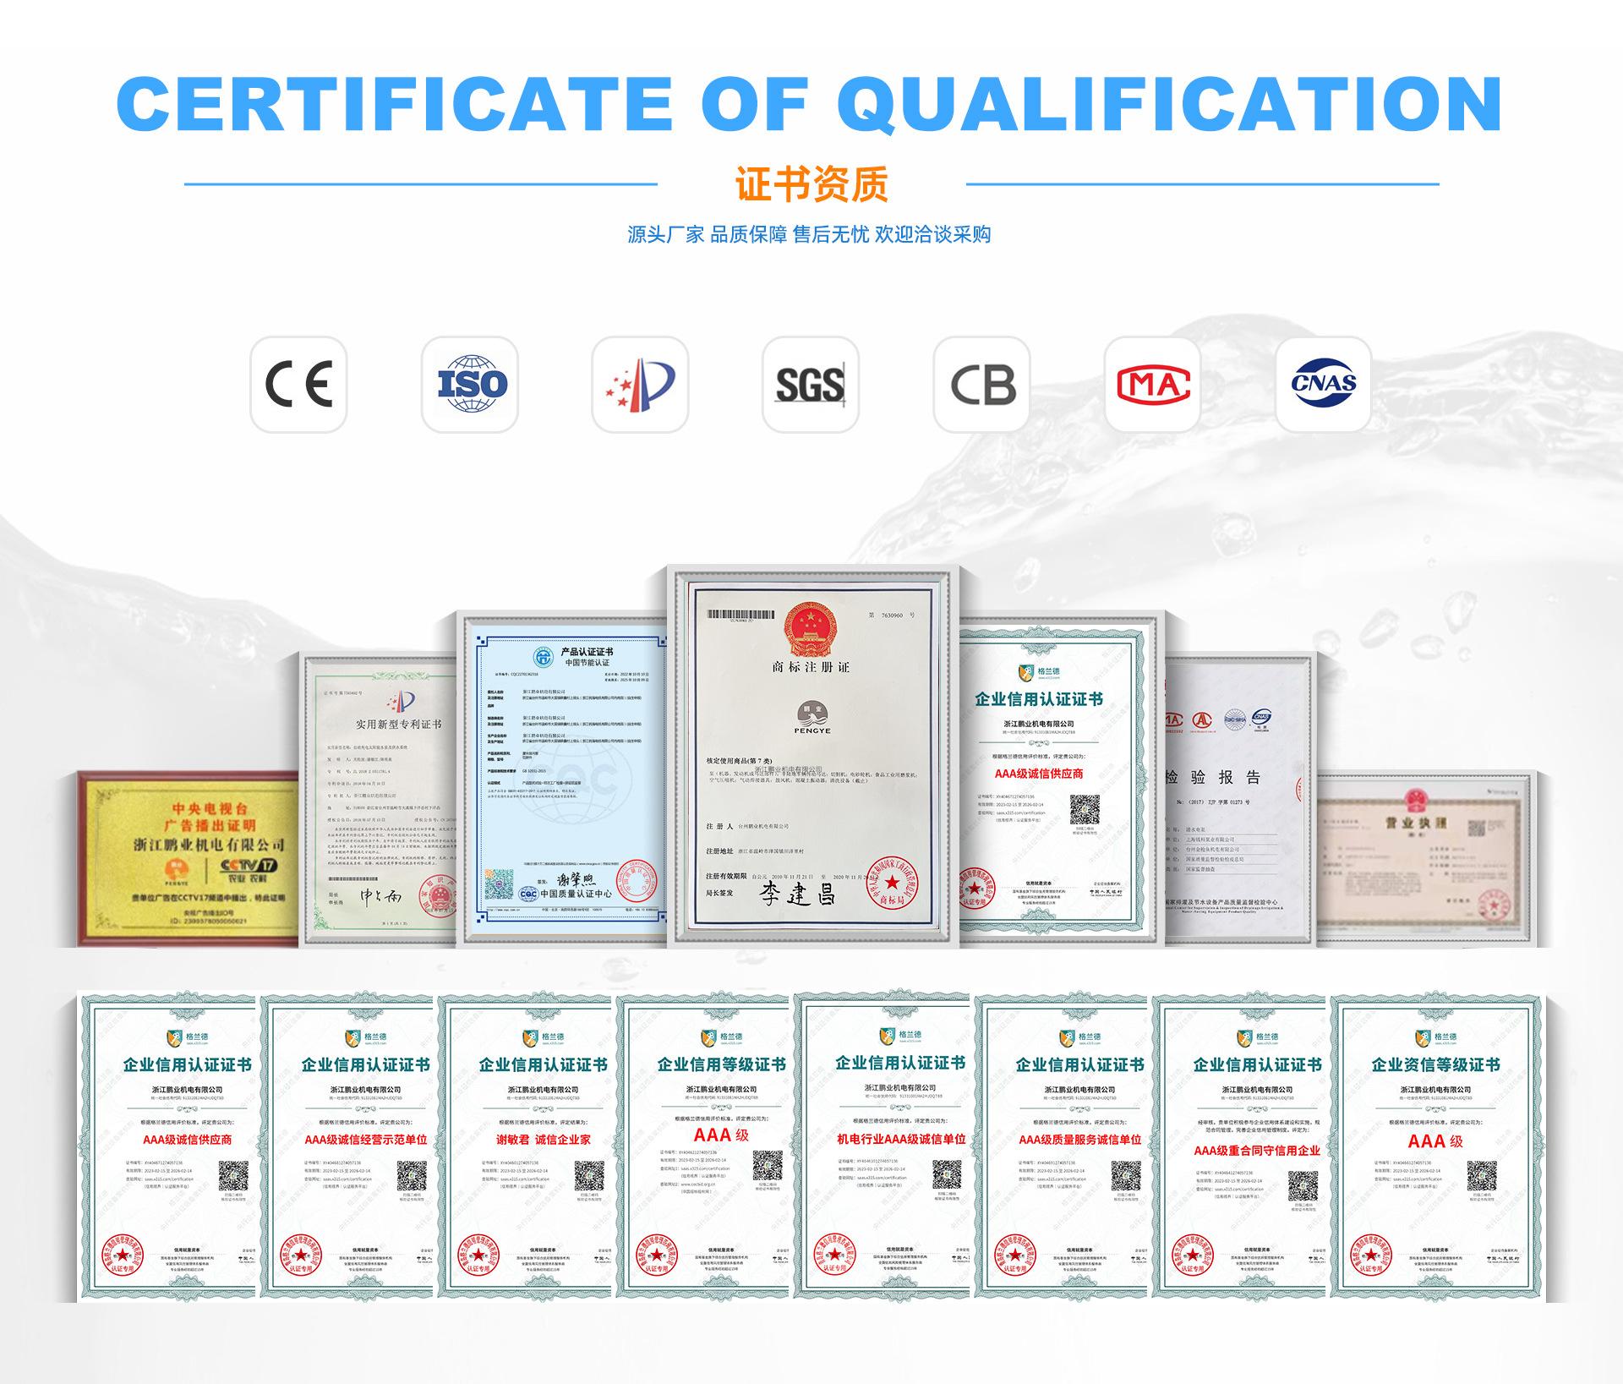Click the CERTIFICATE OF QUALIFICATION heading
Viewport: 1623px width, 1384px height.
coord(810,105)
